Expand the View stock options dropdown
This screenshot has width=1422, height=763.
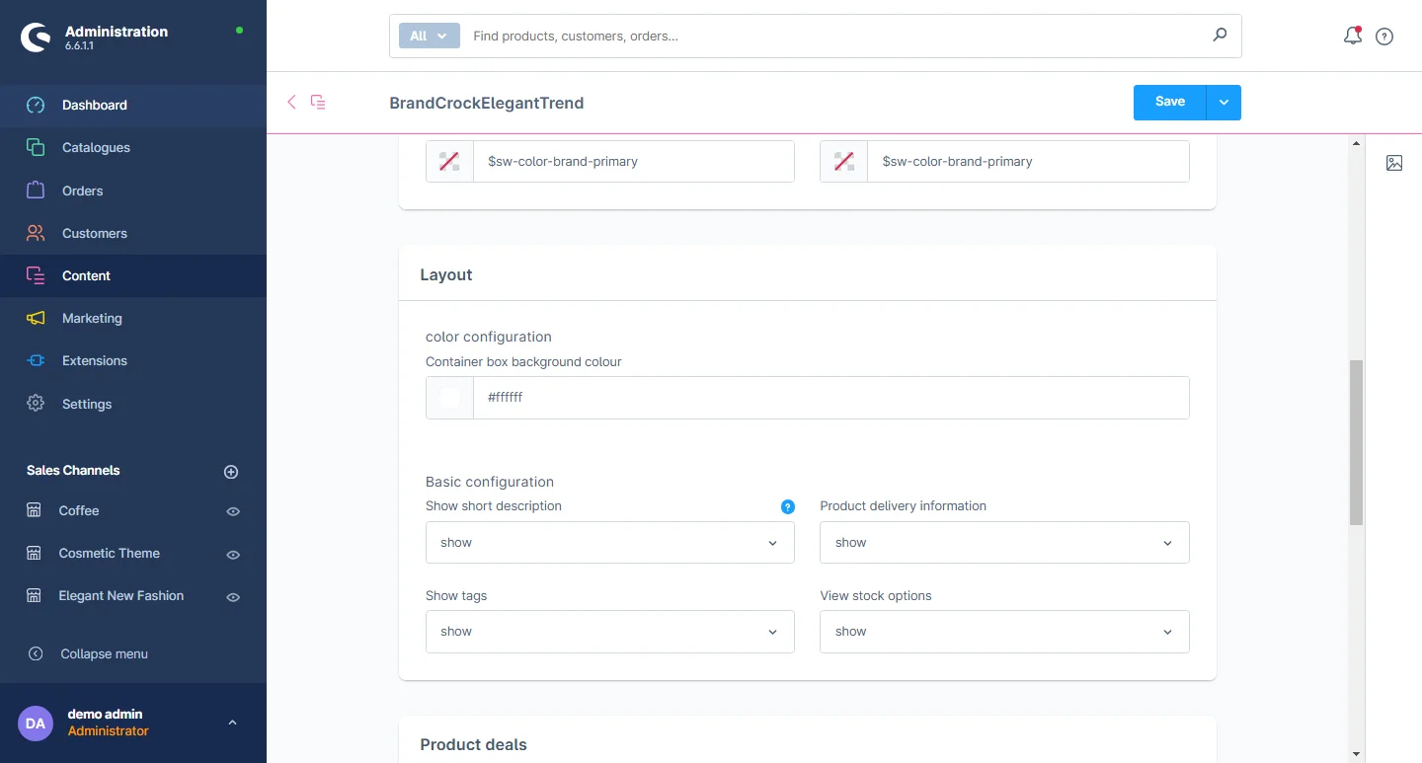point(1003,632)
